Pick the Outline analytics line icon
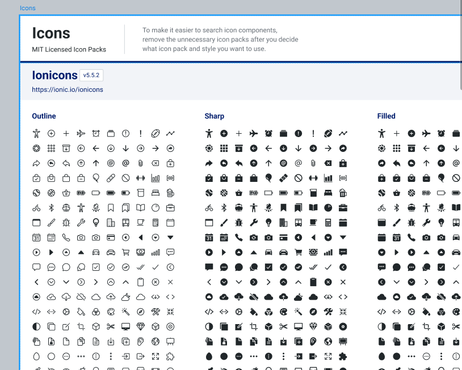The image size is (462, 370). [x=170, y=134]
